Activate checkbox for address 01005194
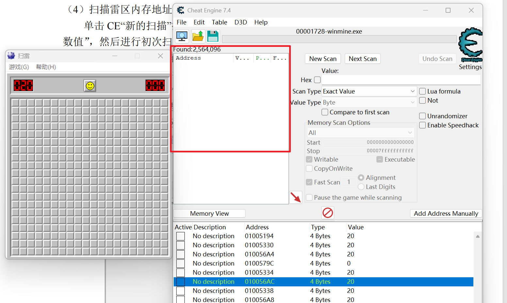The width and height of the screenshot is (507, 303). click(181, 236)
